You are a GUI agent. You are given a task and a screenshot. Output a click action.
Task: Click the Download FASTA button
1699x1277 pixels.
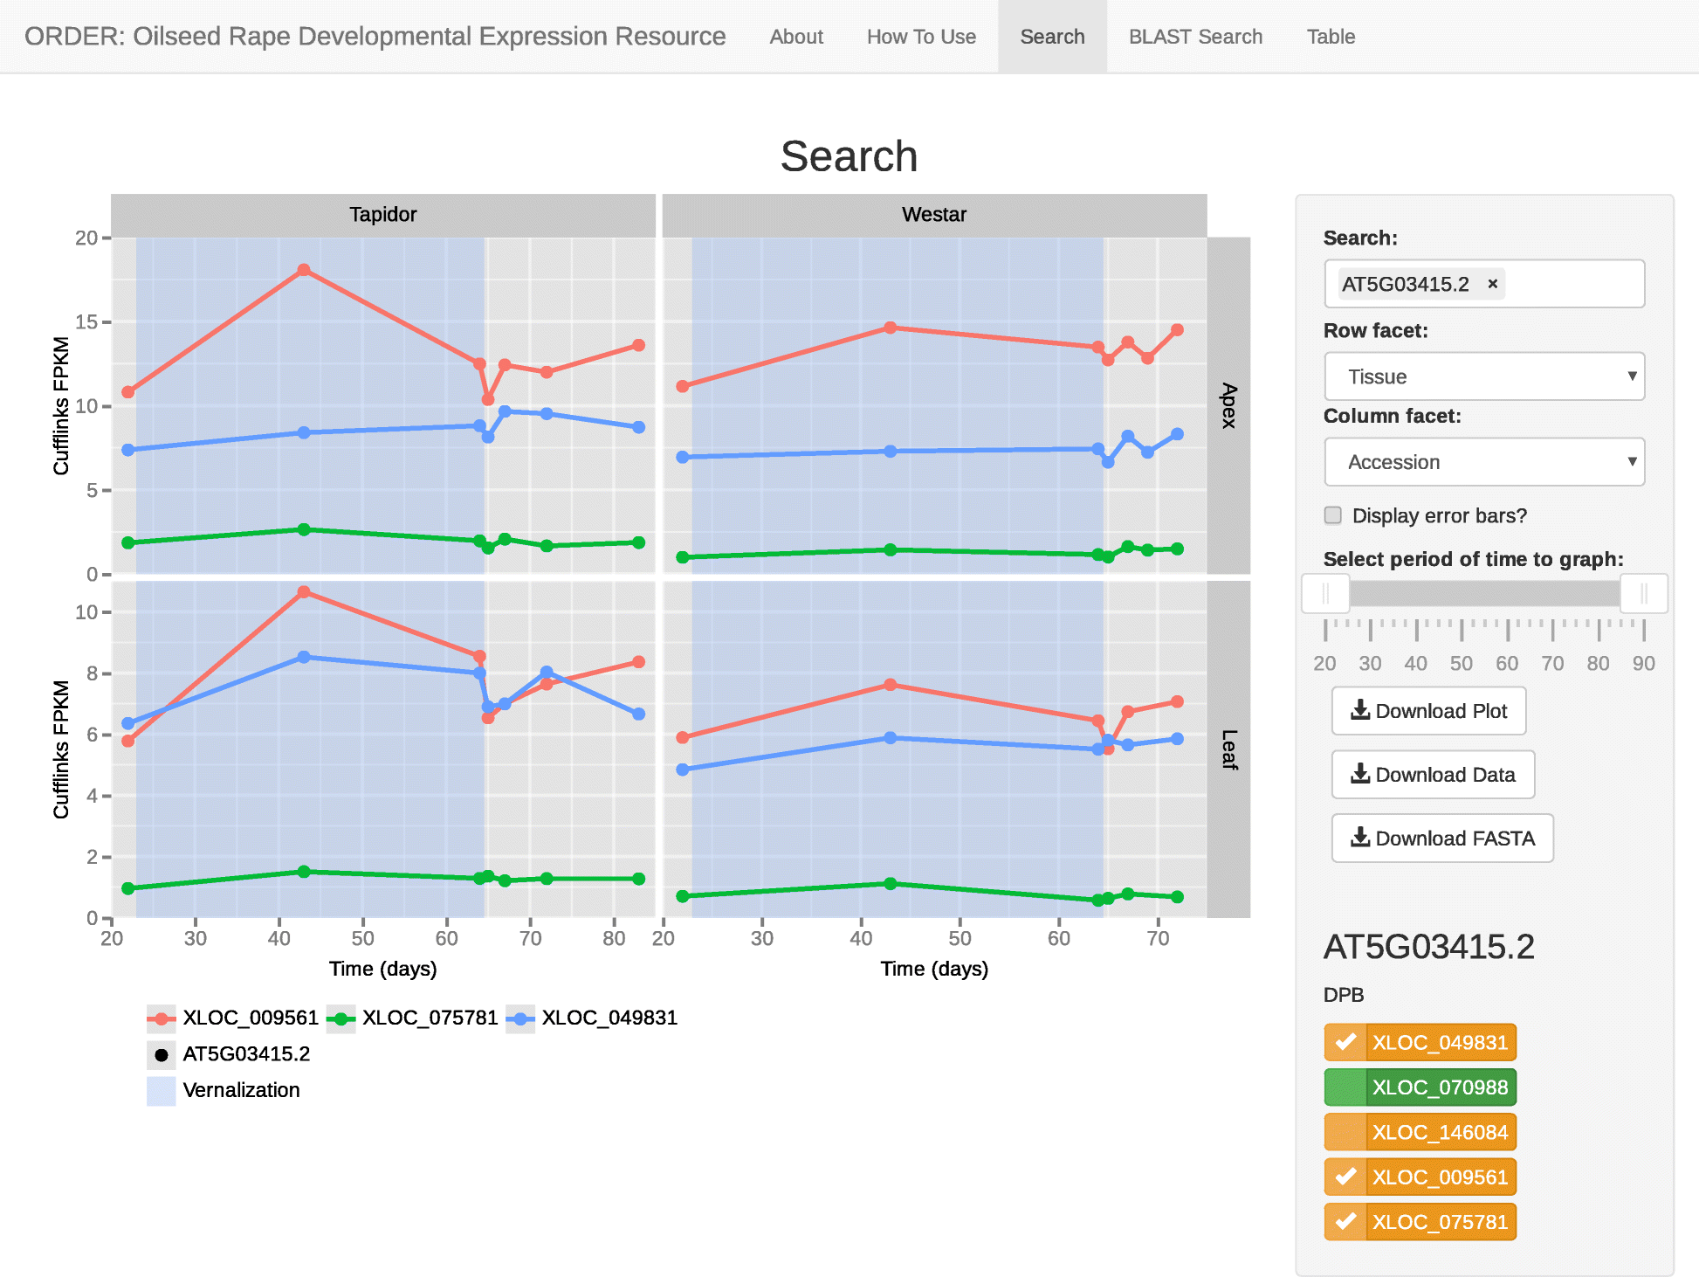point(1442,838)
